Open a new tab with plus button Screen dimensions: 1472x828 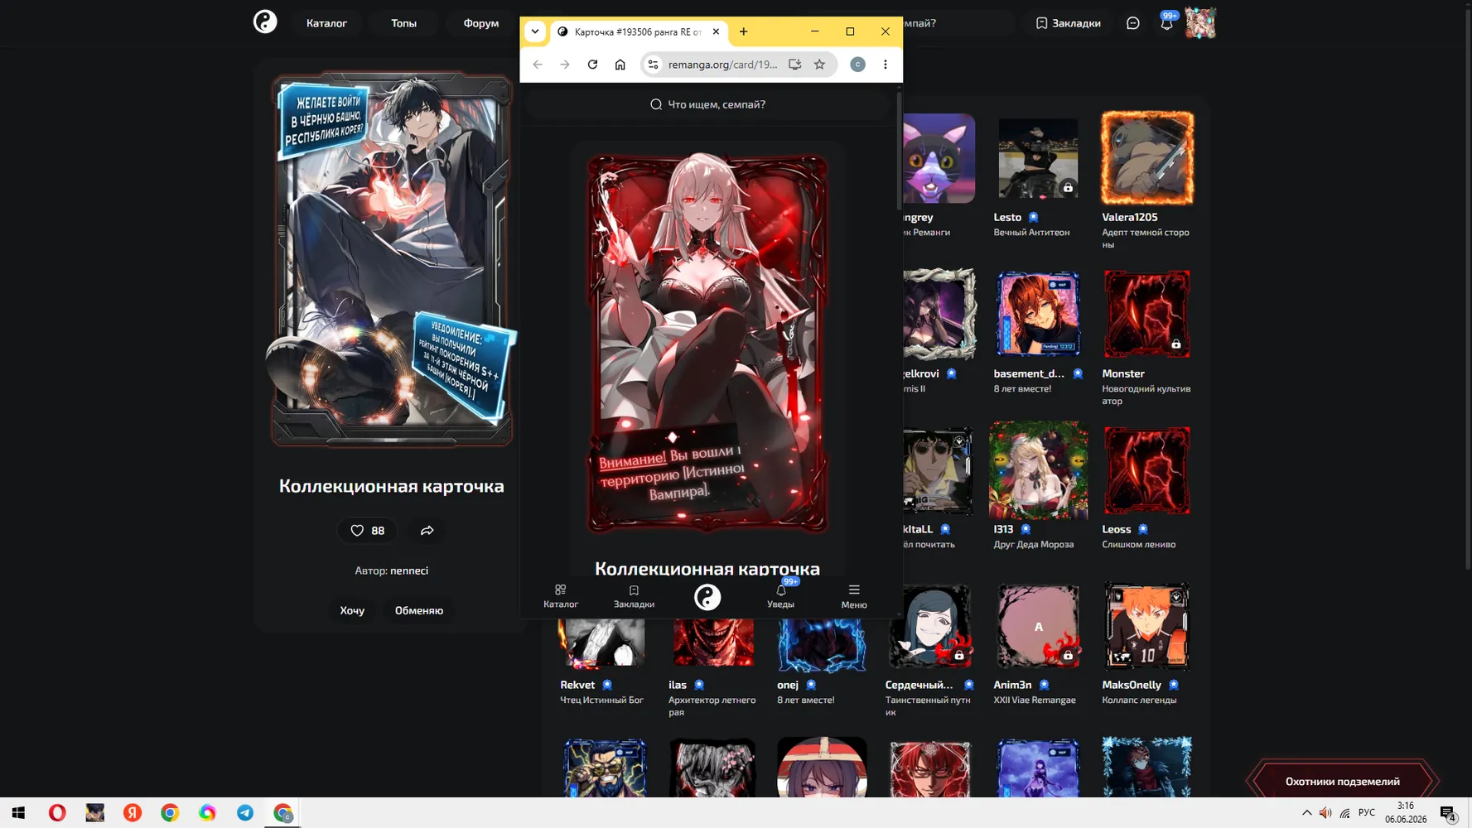pos(743,31)
